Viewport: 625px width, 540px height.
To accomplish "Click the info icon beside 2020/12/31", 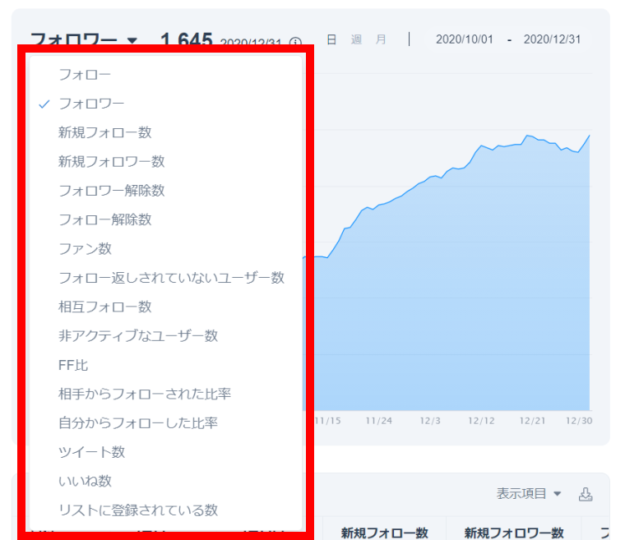I will [x=296, y=42].
